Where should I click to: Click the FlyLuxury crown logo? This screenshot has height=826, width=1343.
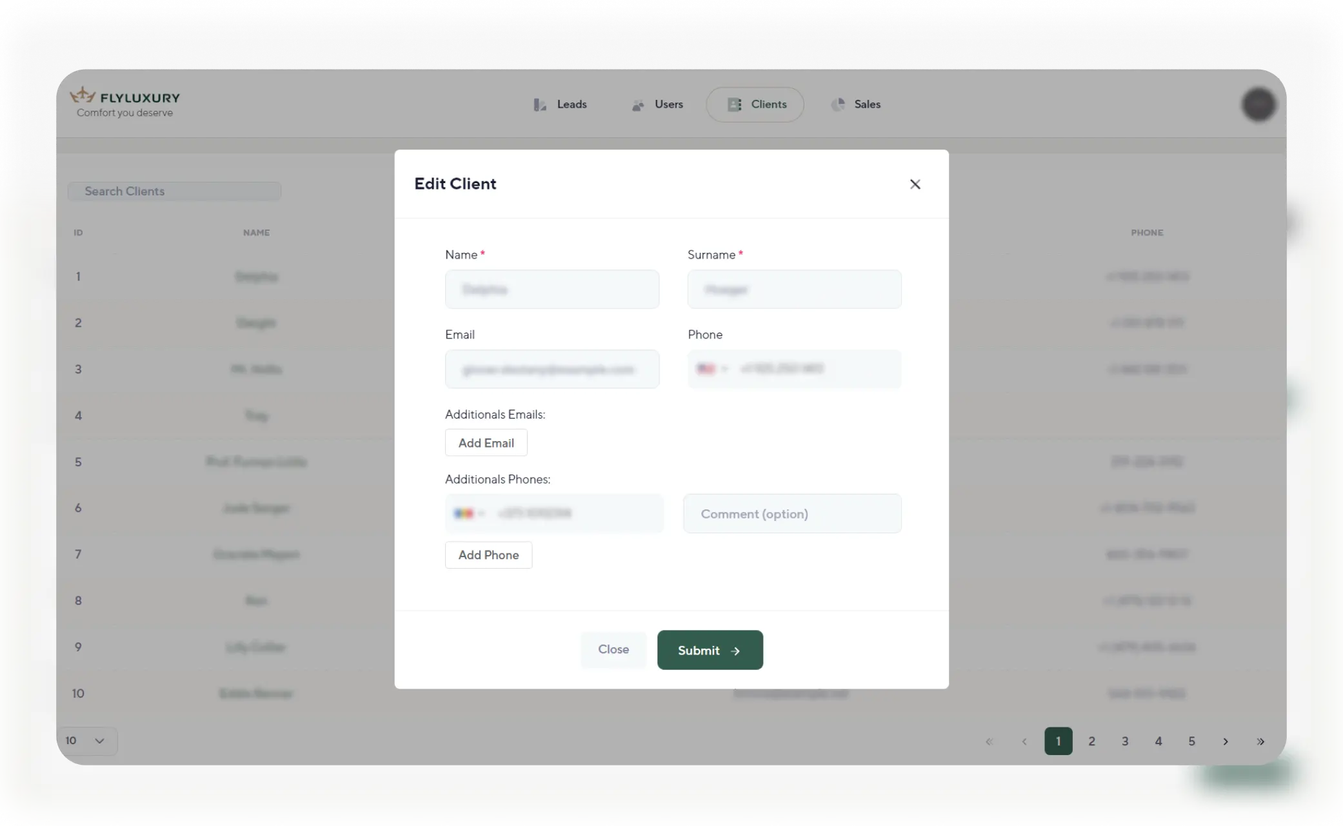click(x=83, y=96)
